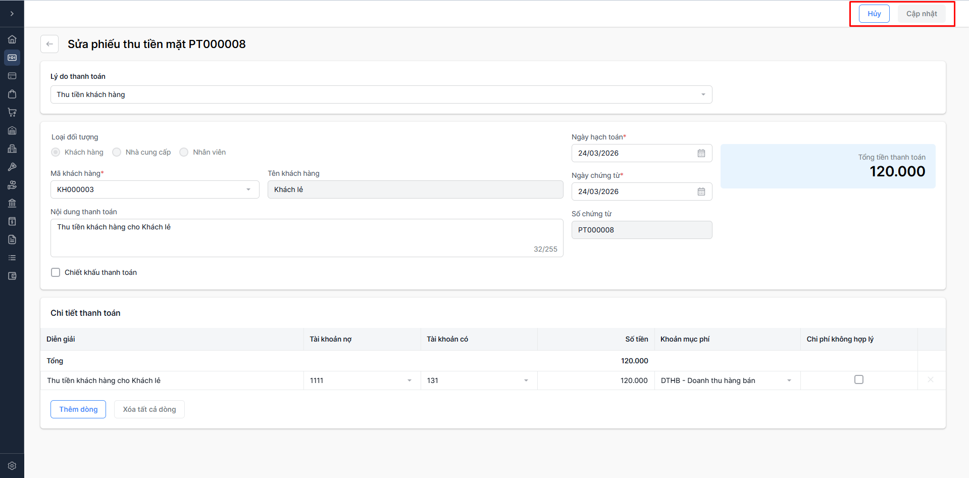
Task: Open the bank building sidebar icon
Action: [x=12, y=203]
